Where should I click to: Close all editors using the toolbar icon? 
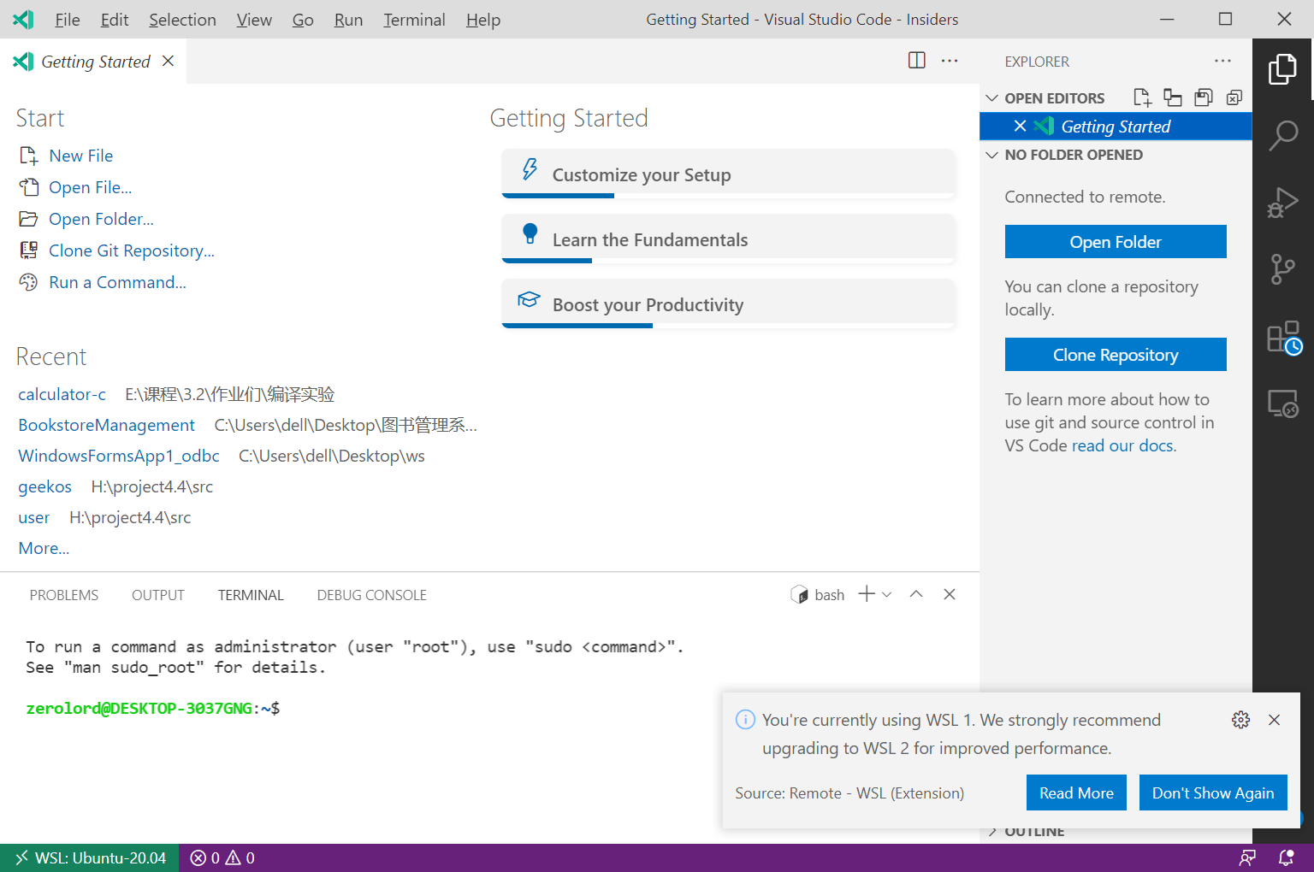point(1234,97)
